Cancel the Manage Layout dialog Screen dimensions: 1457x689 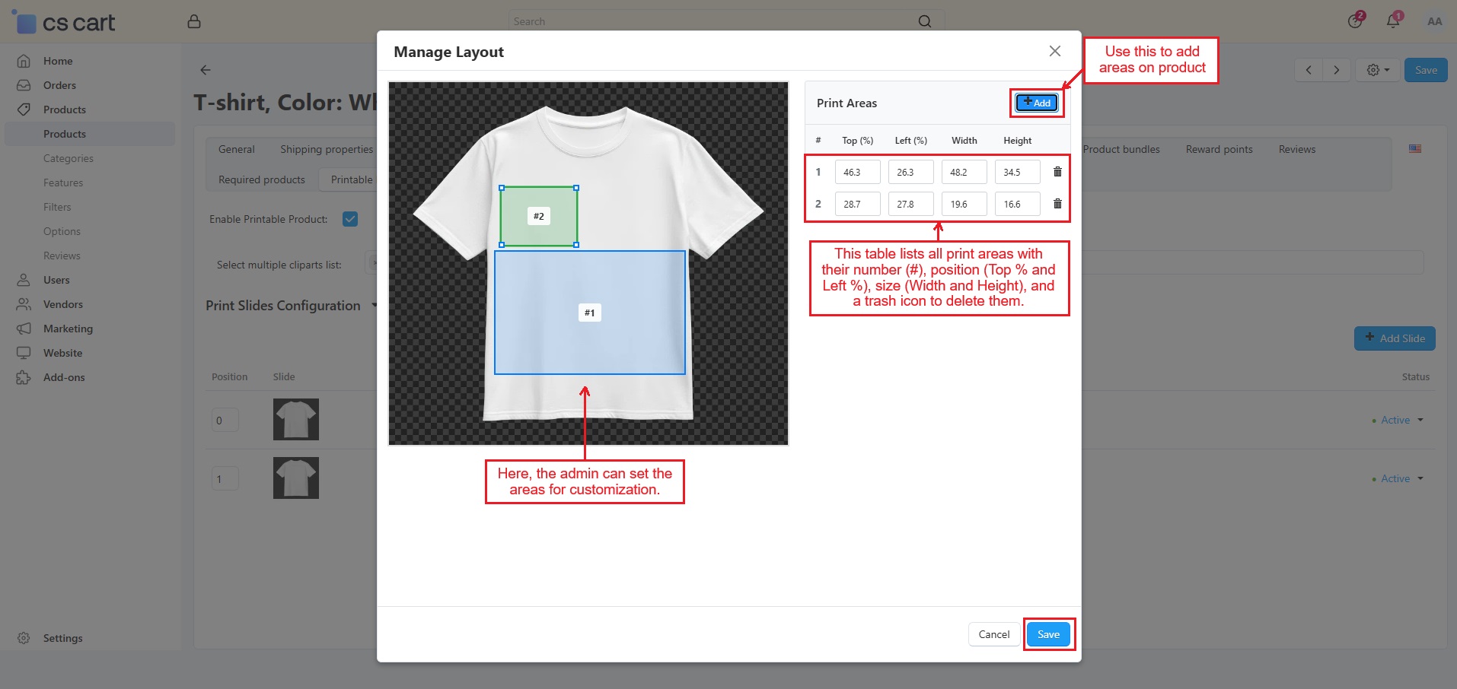(x=993, y=634)
